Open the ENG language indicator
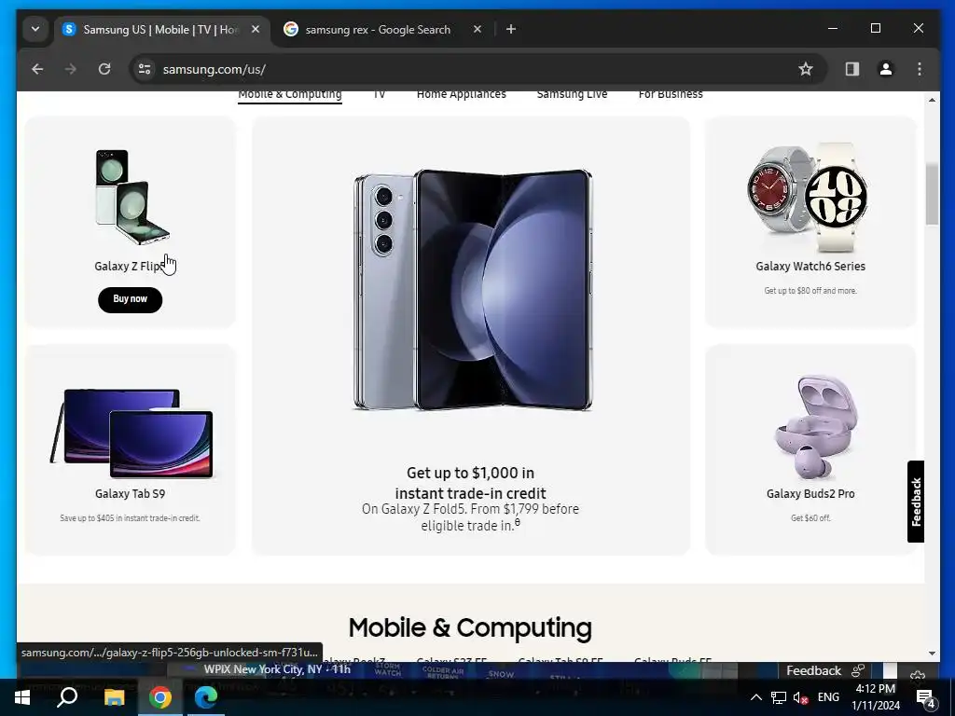The width and height of the screenshot is (955, 716). 828,697
